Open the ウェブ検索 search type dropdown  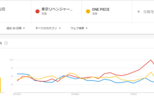click(79, 28)
